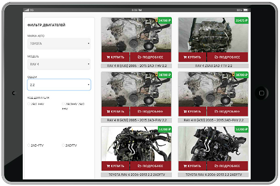This screenshot has width=280, height=186.
Task: Open the model dropdown showing RAV 4
Action: [59, 64]
